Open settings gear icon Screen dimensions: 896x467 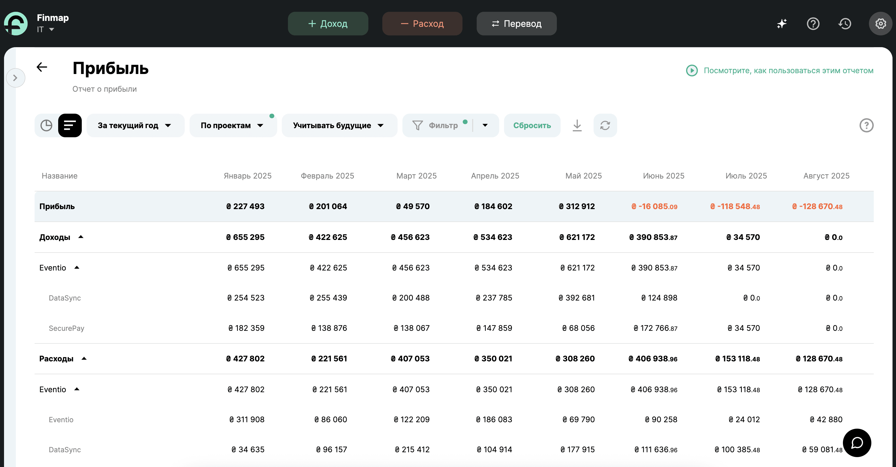880,24
